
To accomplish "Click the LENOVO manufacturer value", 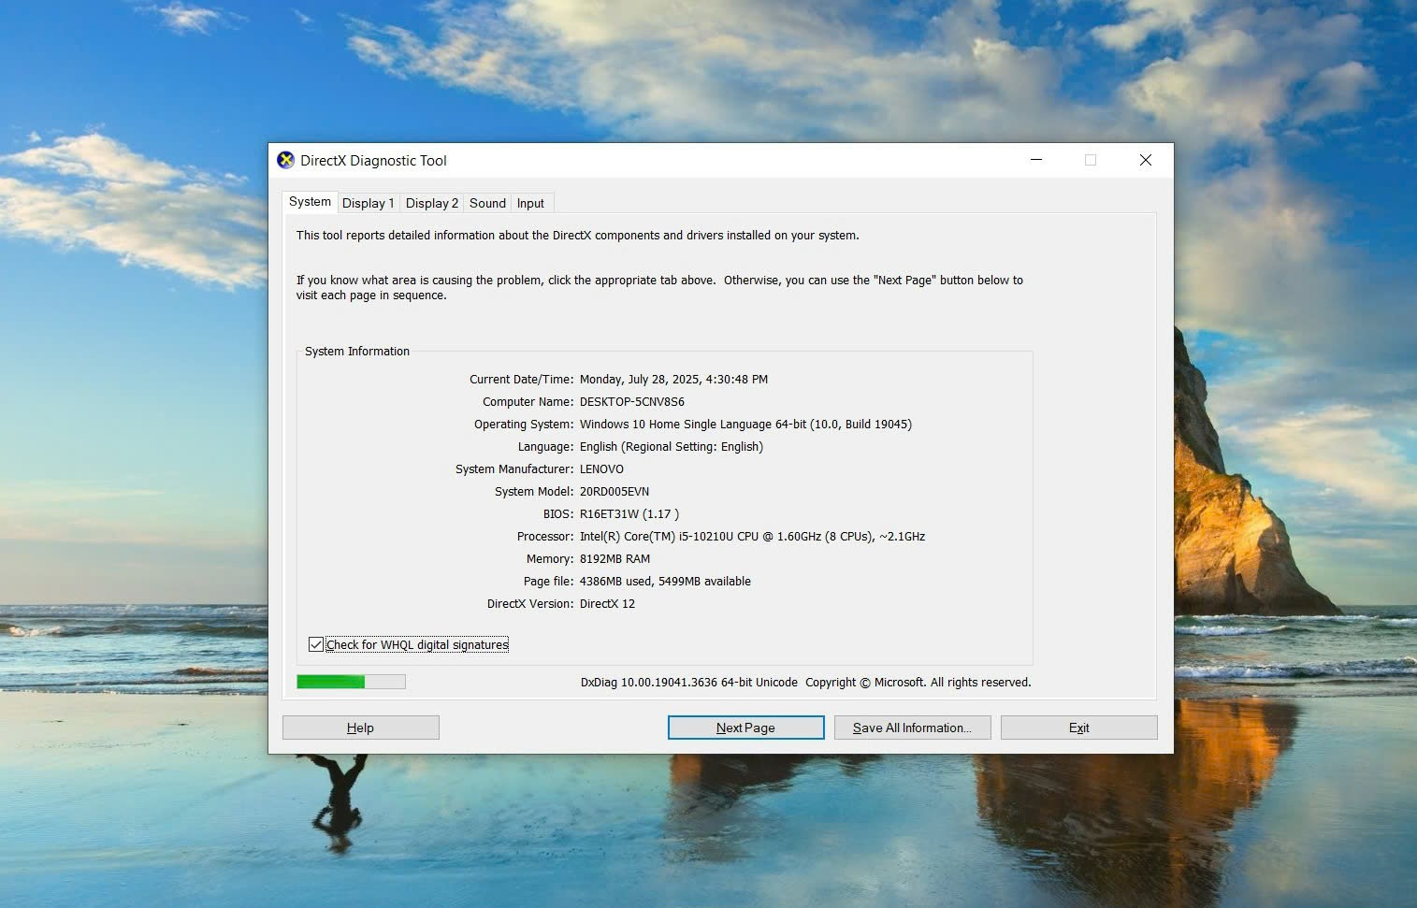I will (601, 469).
